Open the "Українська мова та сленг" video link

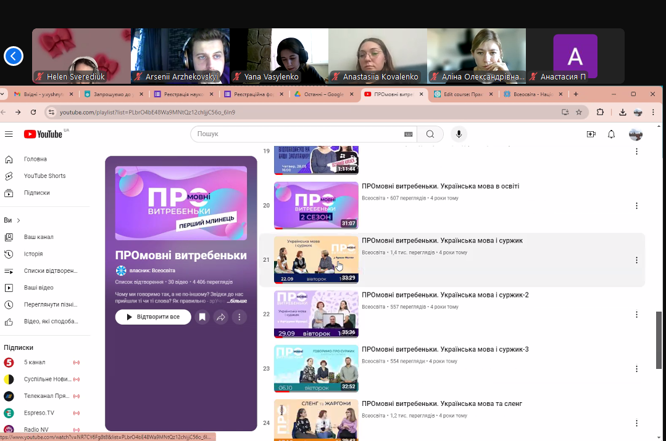point(441,403)
